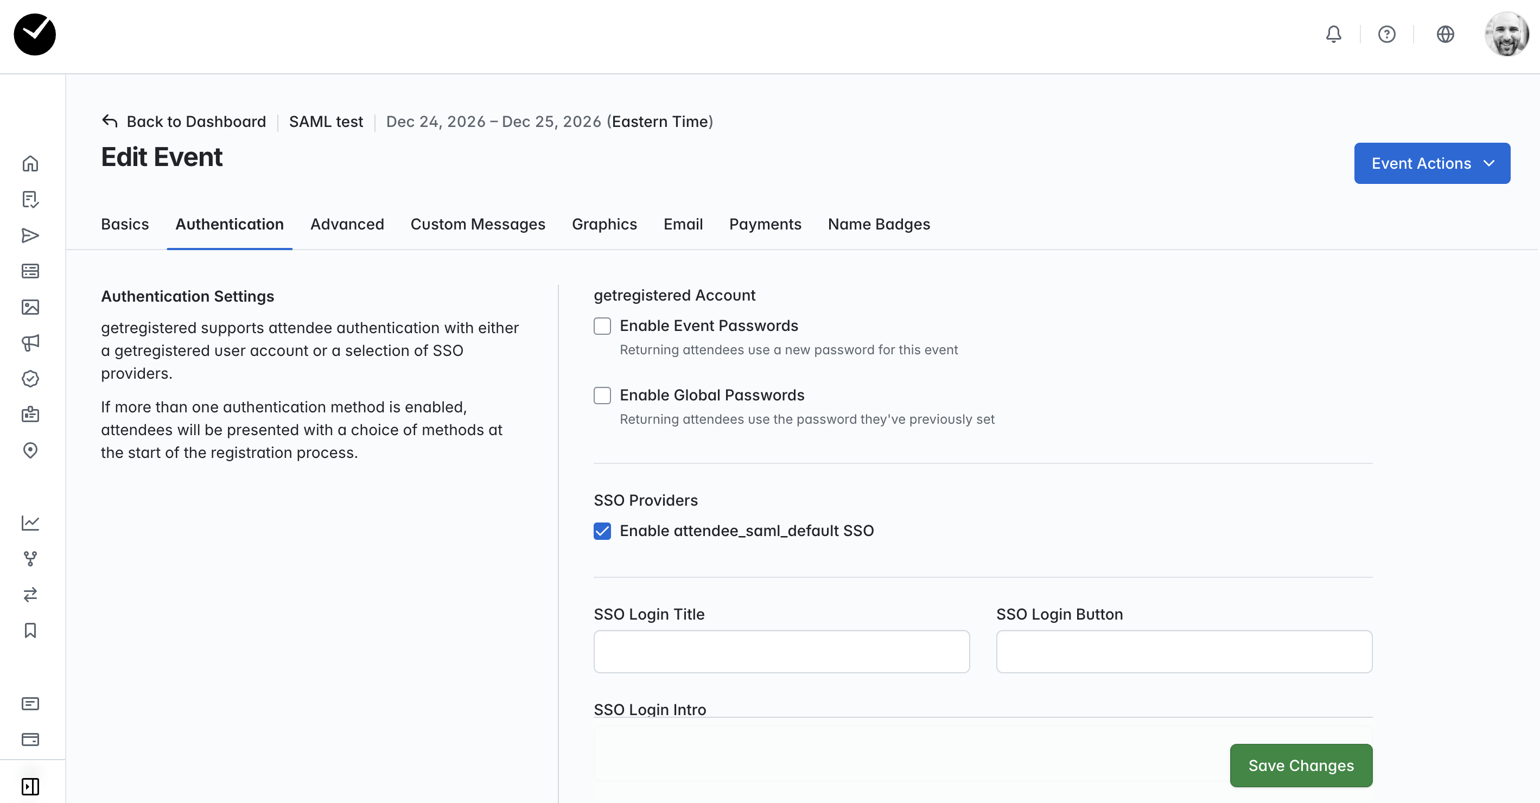Open the help question mark icon

[1386, 35]
